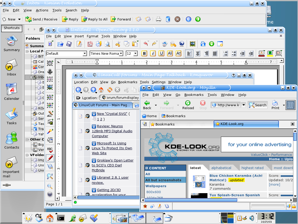This screenshot has width=298, height=224.
Task: Click Konqueror up-arrow navigation icon
Action: pos(93,89)
